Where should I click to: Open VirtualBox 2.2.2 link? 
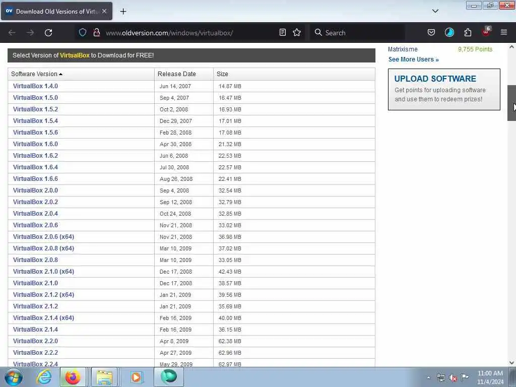36,352
